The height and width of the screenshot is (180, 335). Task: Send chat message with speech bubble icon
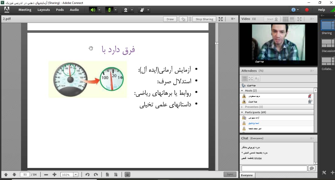pyautogui.click(x=311, y=168)
